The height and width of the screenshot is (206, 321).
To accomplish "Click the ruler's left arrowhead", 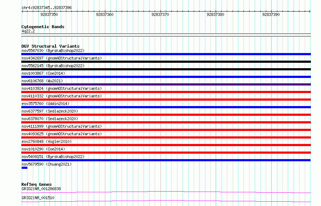I will click(x=22, y=12).
